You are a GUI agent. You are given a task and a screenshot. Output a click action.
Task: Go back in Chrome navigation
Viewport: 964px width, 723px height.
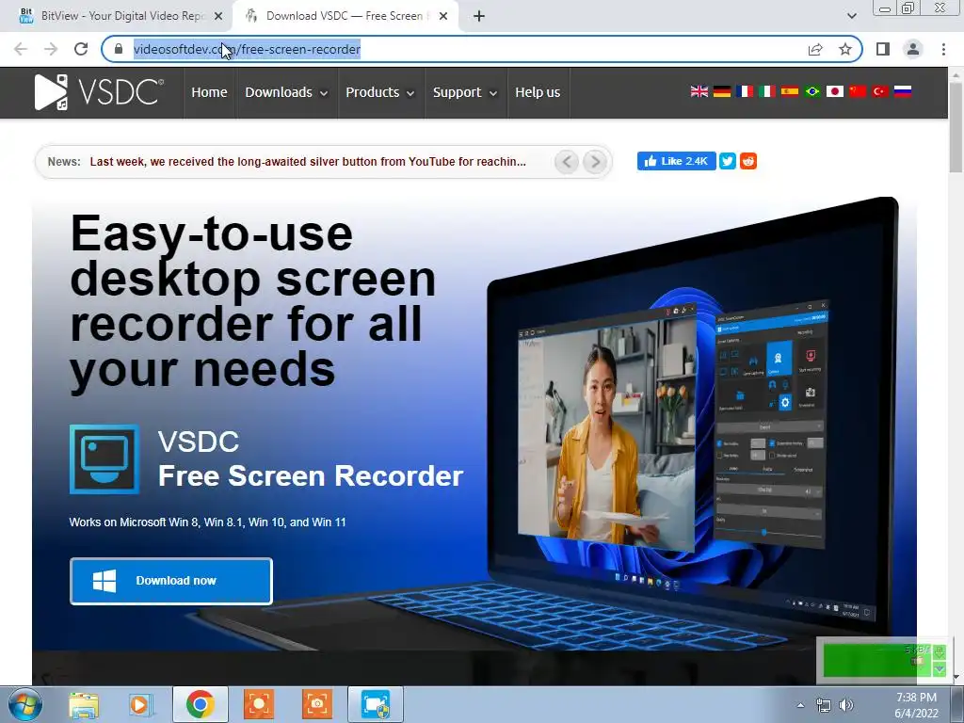(x=21, y=49)
